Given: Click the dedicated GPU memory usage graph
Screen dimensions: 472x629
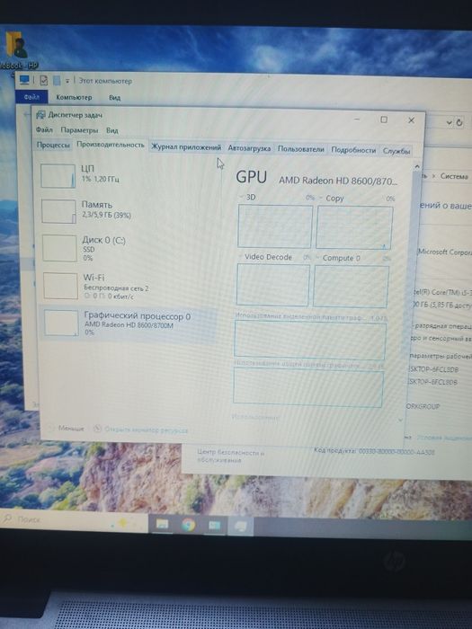Looking at the screenshot, I should [x=310, y=340].
